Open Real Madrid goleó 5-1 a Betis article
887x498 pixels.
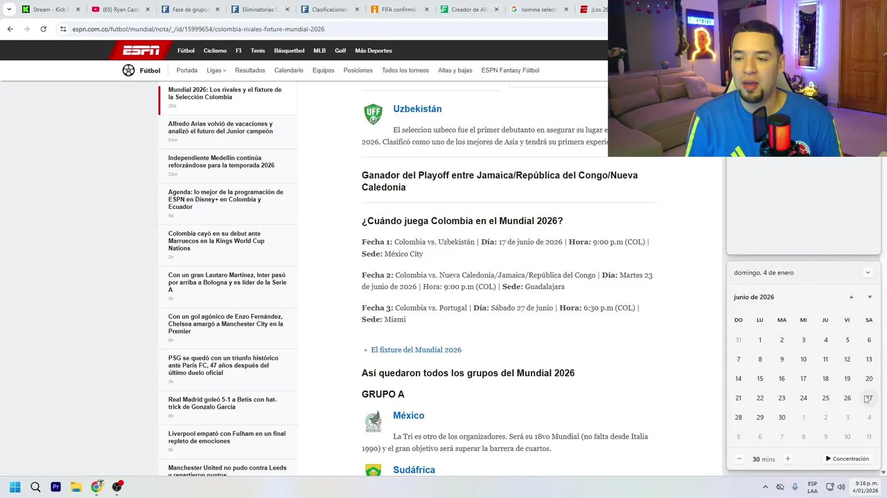point(222,403)
